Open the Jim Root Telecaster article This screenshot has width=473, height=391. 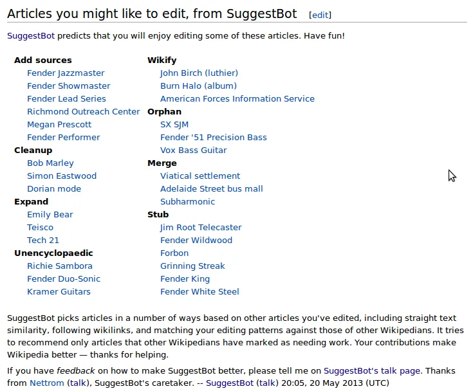(201, 228)
